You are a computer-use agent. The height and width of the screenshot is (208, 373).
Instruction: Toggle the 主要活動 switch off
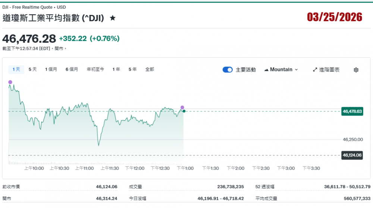click(228, 70)
